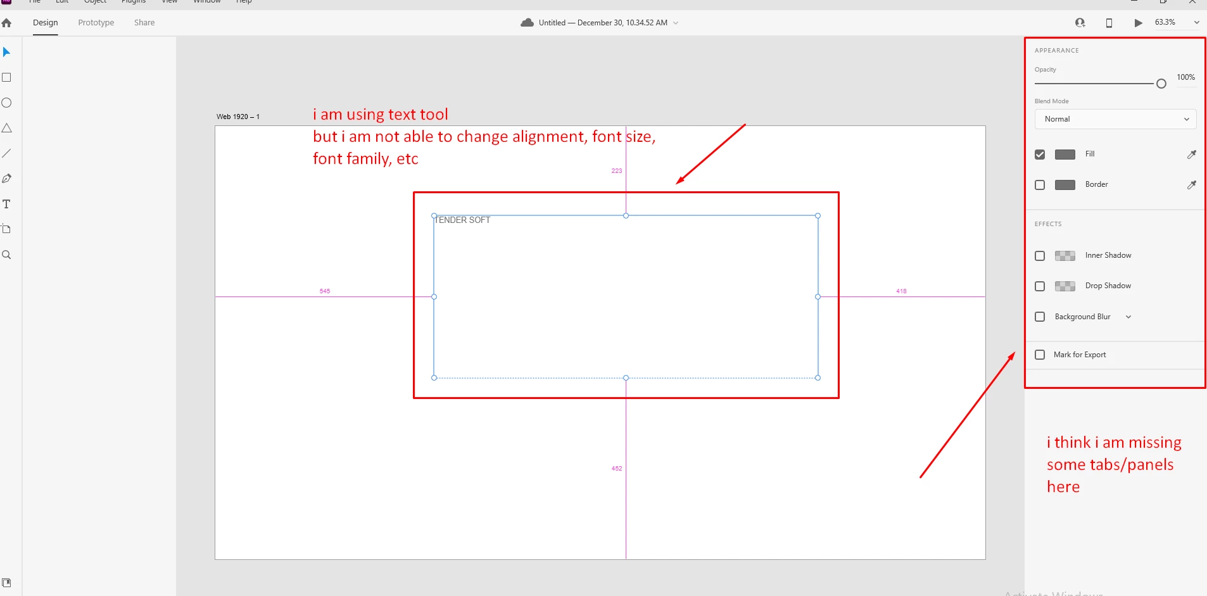Screen dimensions: 1207x596
Task: Toggle the Fill checkbox
Action: point(1040,155)
